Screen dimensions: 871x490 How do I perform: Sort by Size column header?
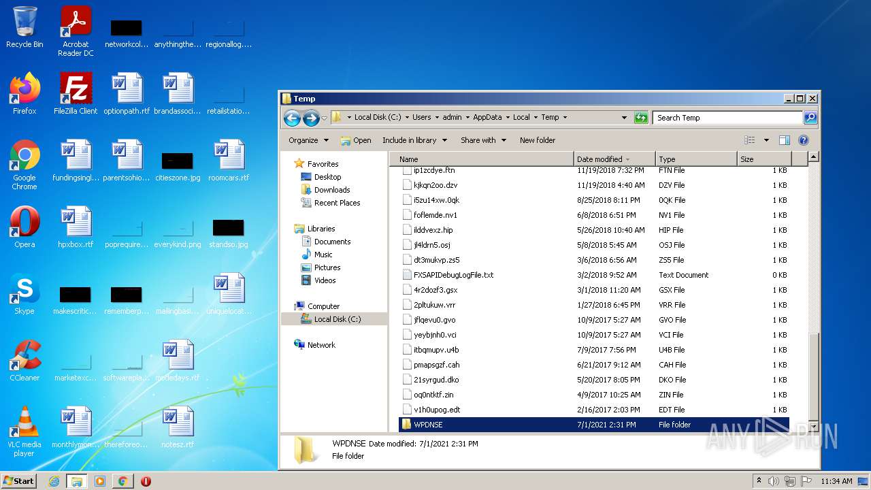(765, 159)
